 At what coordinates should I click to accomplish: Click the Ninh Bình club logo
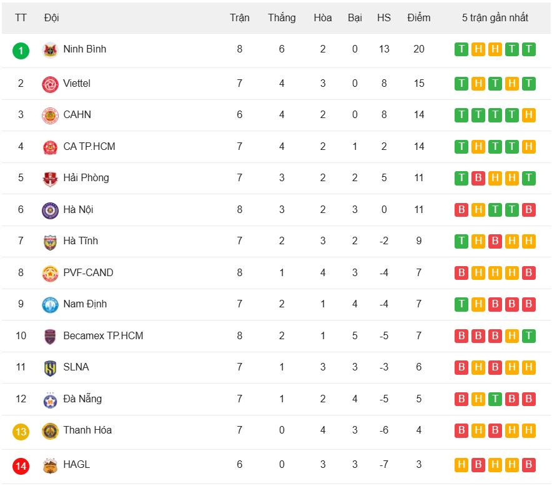[x=50, y=50]
